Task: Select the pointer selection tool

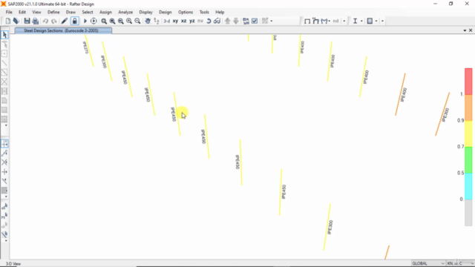Action: click(x=4, y=35)
